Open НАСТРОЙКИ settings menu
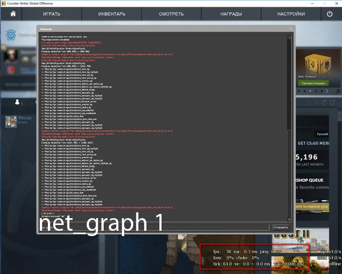This screenshot has width=342, height=274. click(291, 14)
